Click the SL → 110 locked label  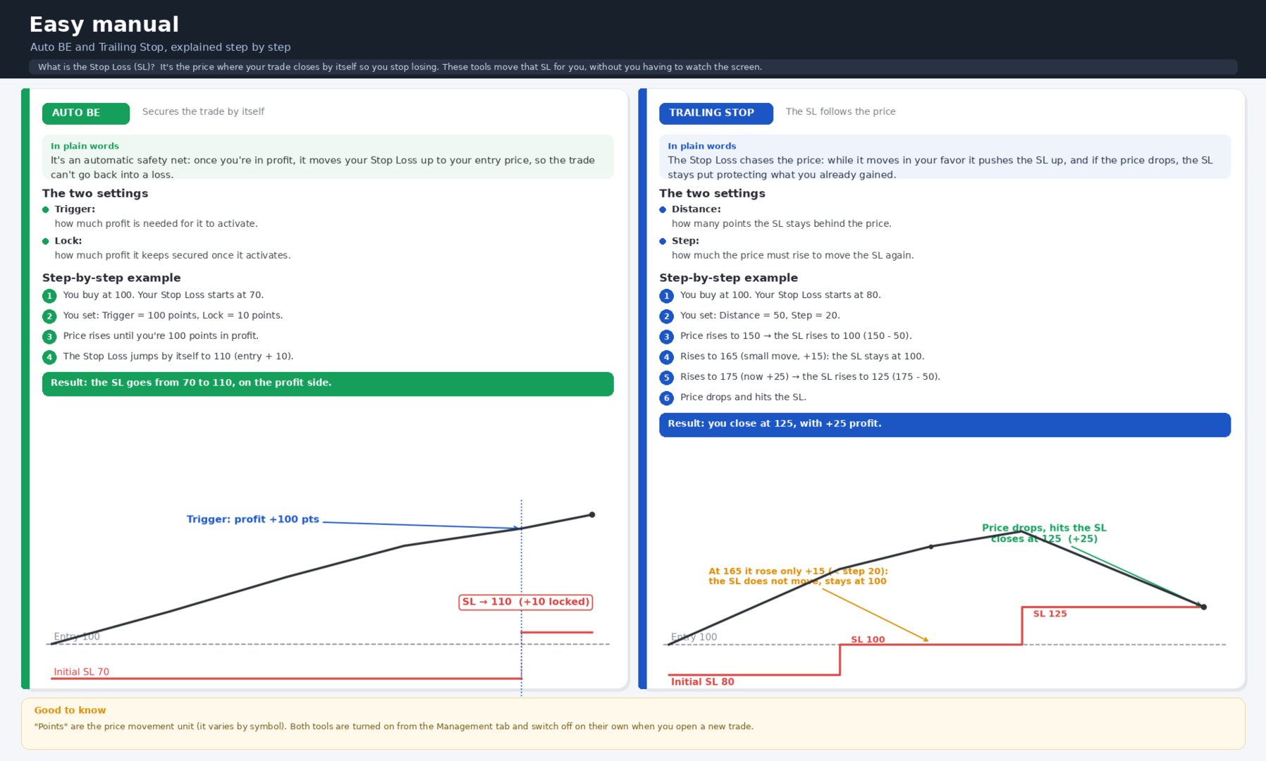coord(525,602)
